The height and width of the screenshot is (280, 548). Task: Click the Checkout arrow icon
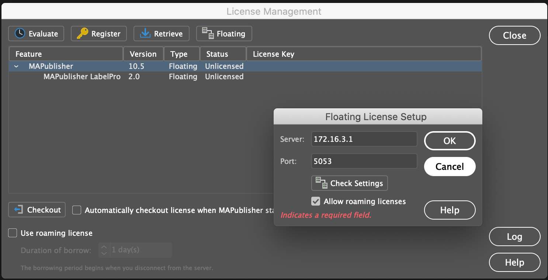click(18, 210)
